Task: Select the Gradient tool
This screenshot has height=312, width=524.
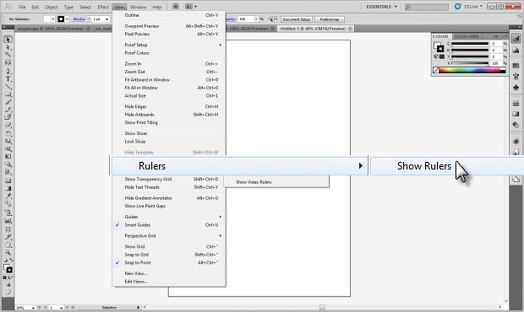Action: [x=8, y=188]
